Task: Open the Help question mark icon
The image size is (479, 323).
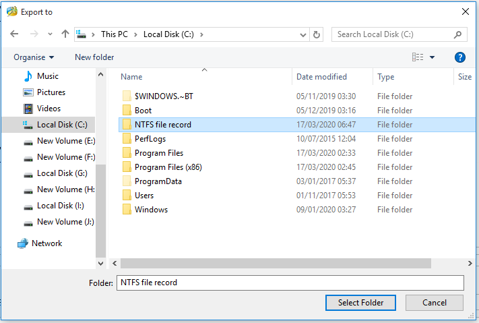Action: coord(460,57)
